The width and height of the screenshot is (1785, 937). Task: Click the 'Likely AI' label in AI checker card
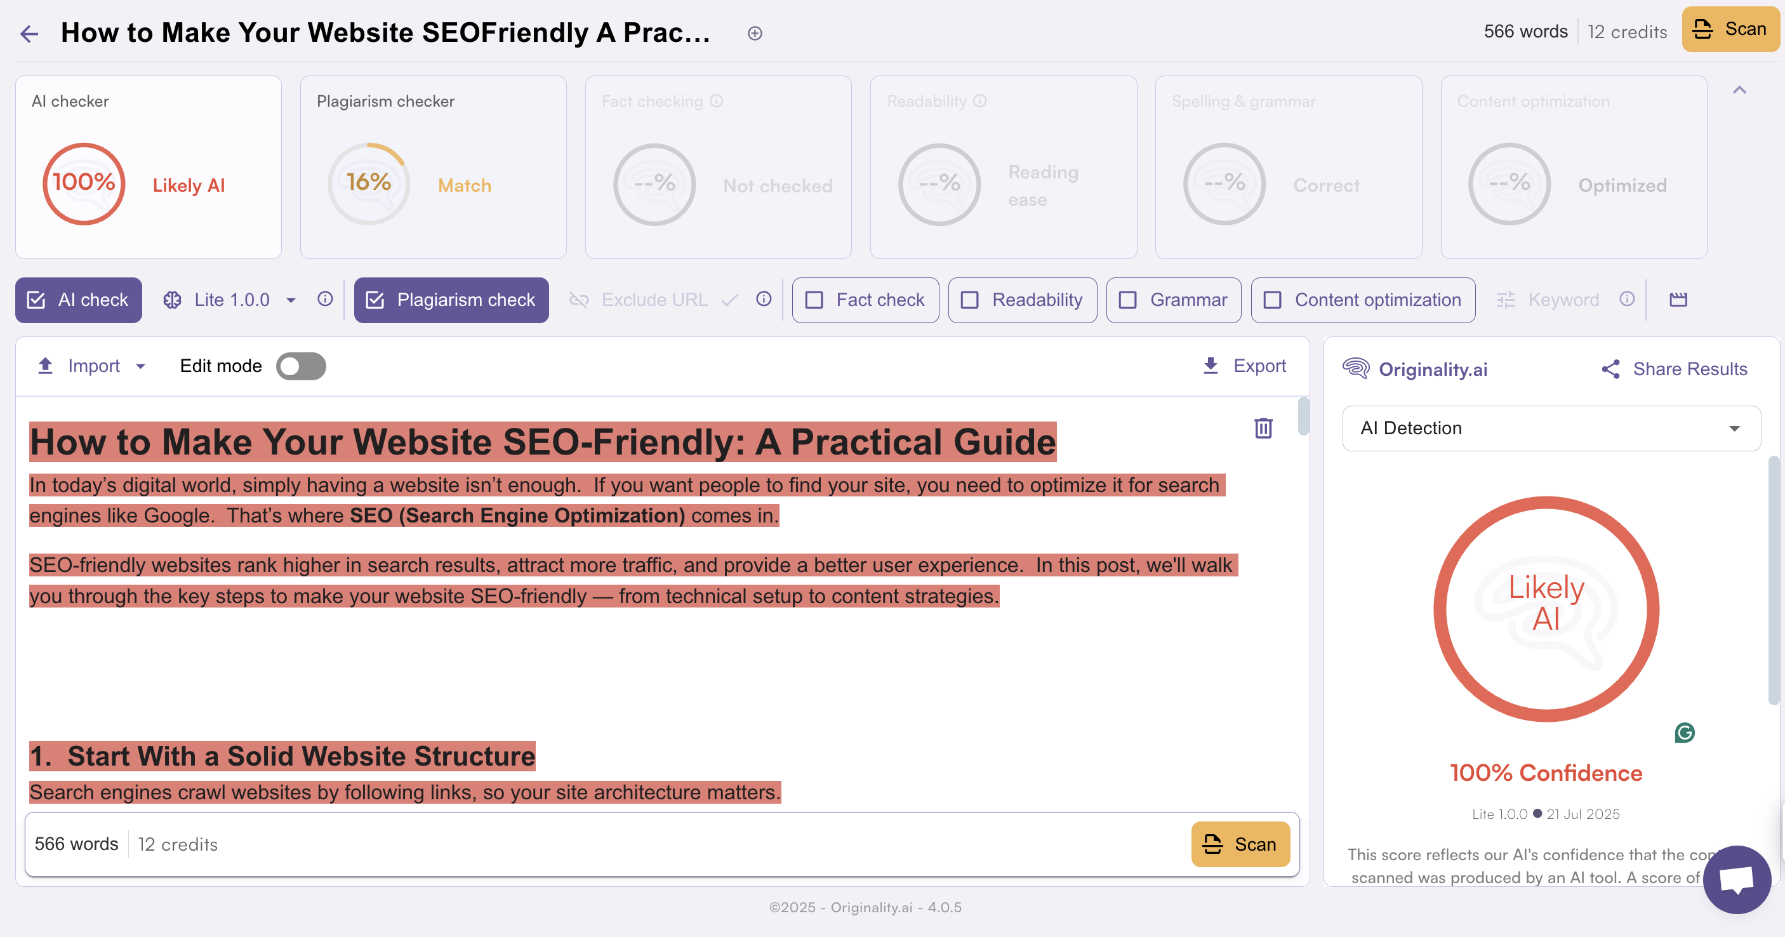coord(189,185)
